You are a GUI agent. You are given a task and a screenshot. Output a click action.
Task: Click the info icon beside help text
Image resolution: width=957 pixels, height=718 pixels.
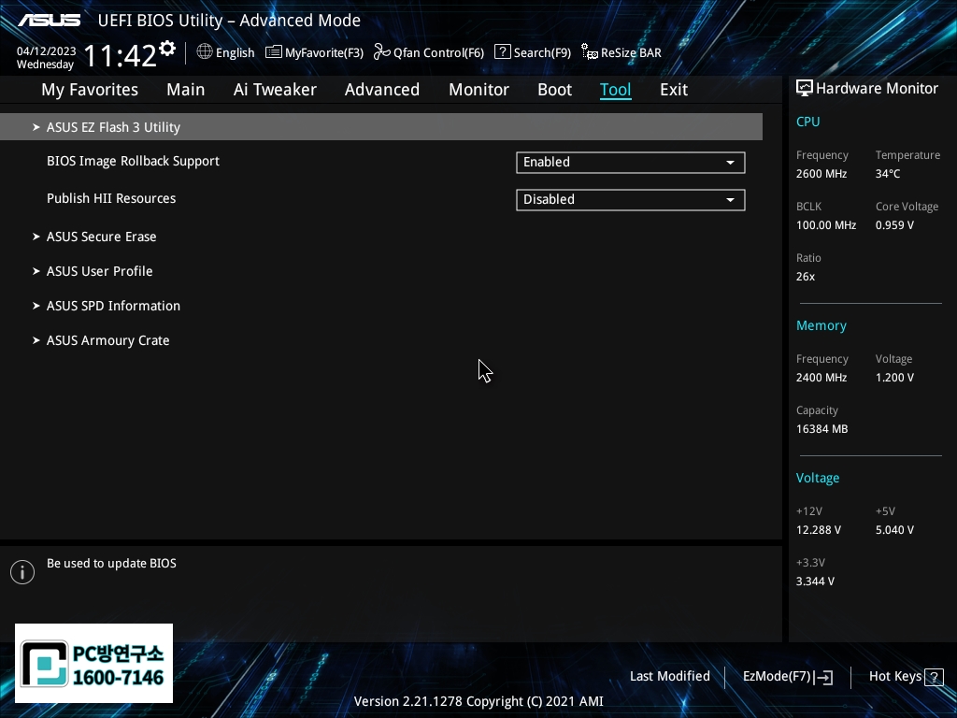click(22, 572)
